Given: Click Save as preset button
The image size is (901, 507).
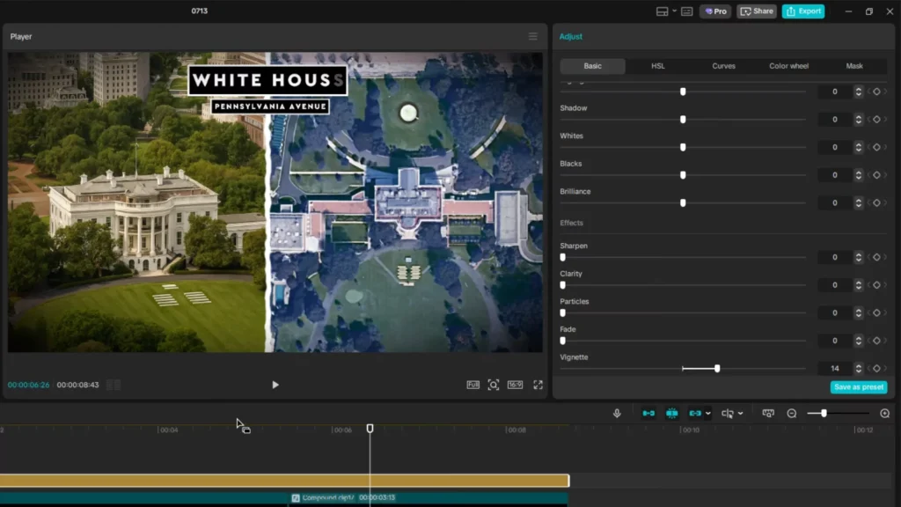Looking at the screenshot, I should pos(859,387).
